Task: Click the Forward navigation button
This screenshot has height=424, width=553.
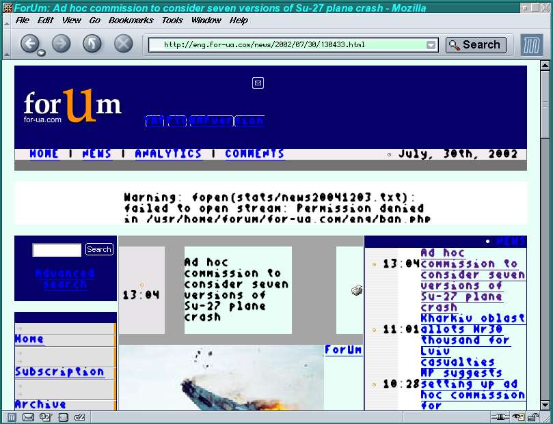Action: pyautogui.click(x=62, y=44)
